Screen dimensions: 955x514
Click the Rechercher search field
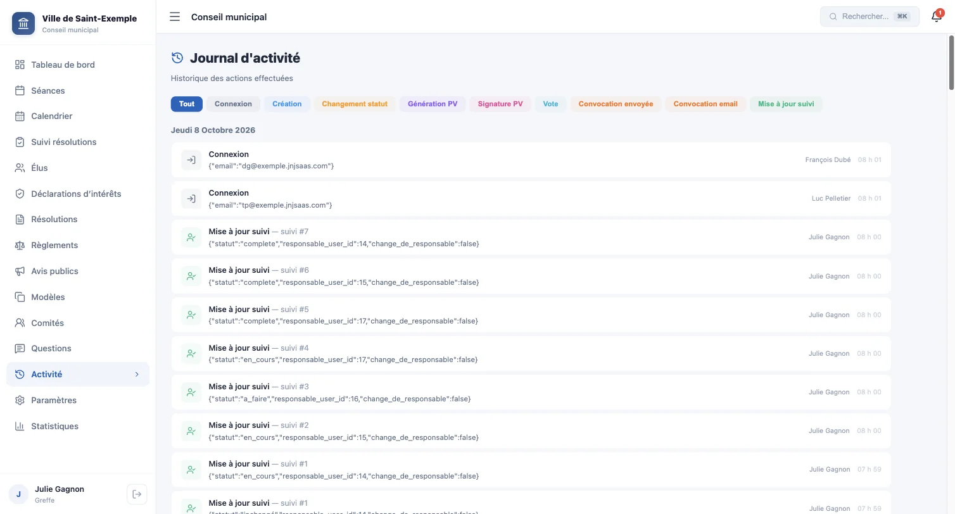coord(870,16)
